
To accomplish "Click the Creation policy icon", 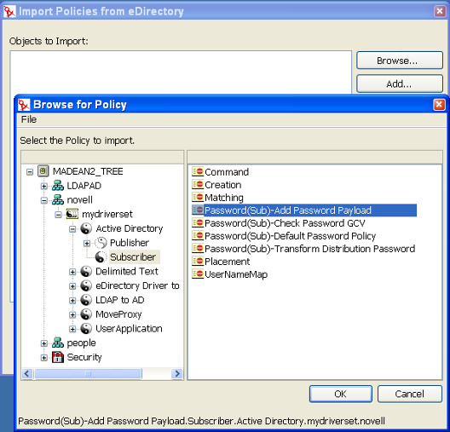I will point(198,184).
